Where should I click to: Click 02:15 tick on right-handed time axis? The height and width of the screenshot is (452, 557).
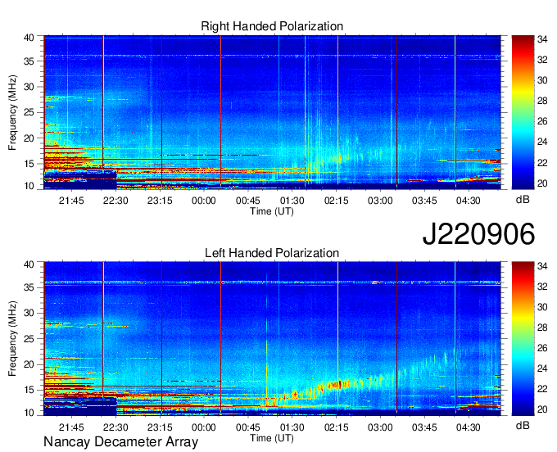(x=336, y=201)
